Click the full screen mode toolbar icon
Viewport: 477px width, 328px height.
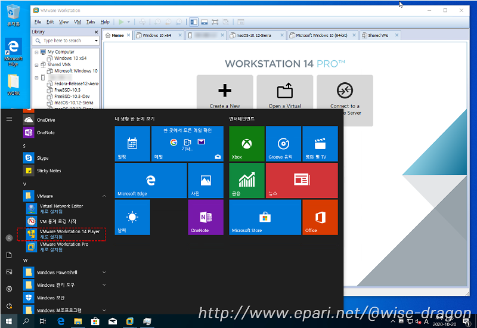click(215, 22)
